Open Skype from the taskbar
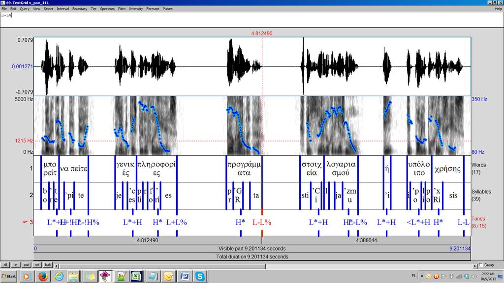The image size is (504, 283). tap(200, 276)
